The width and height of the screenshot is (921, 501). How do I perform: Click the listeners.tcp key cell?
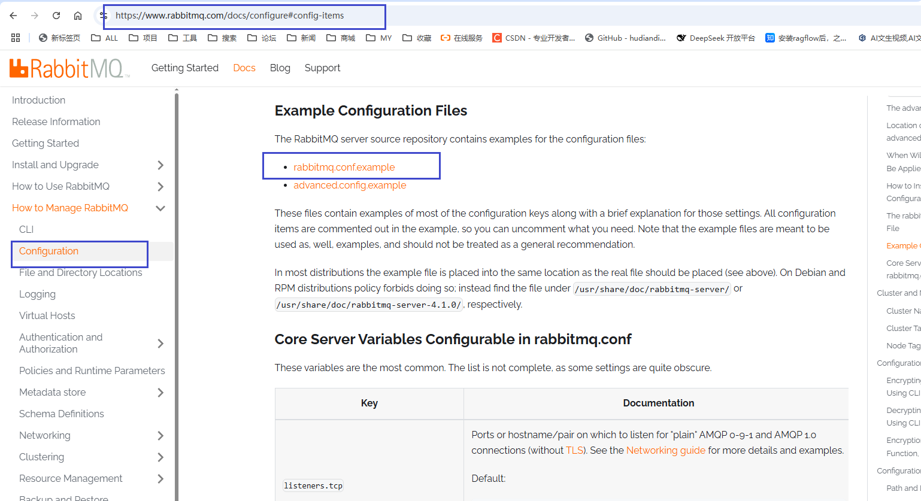point(313,485)
